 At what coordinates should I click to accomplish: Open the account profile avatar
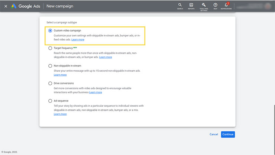click(267, 6)
